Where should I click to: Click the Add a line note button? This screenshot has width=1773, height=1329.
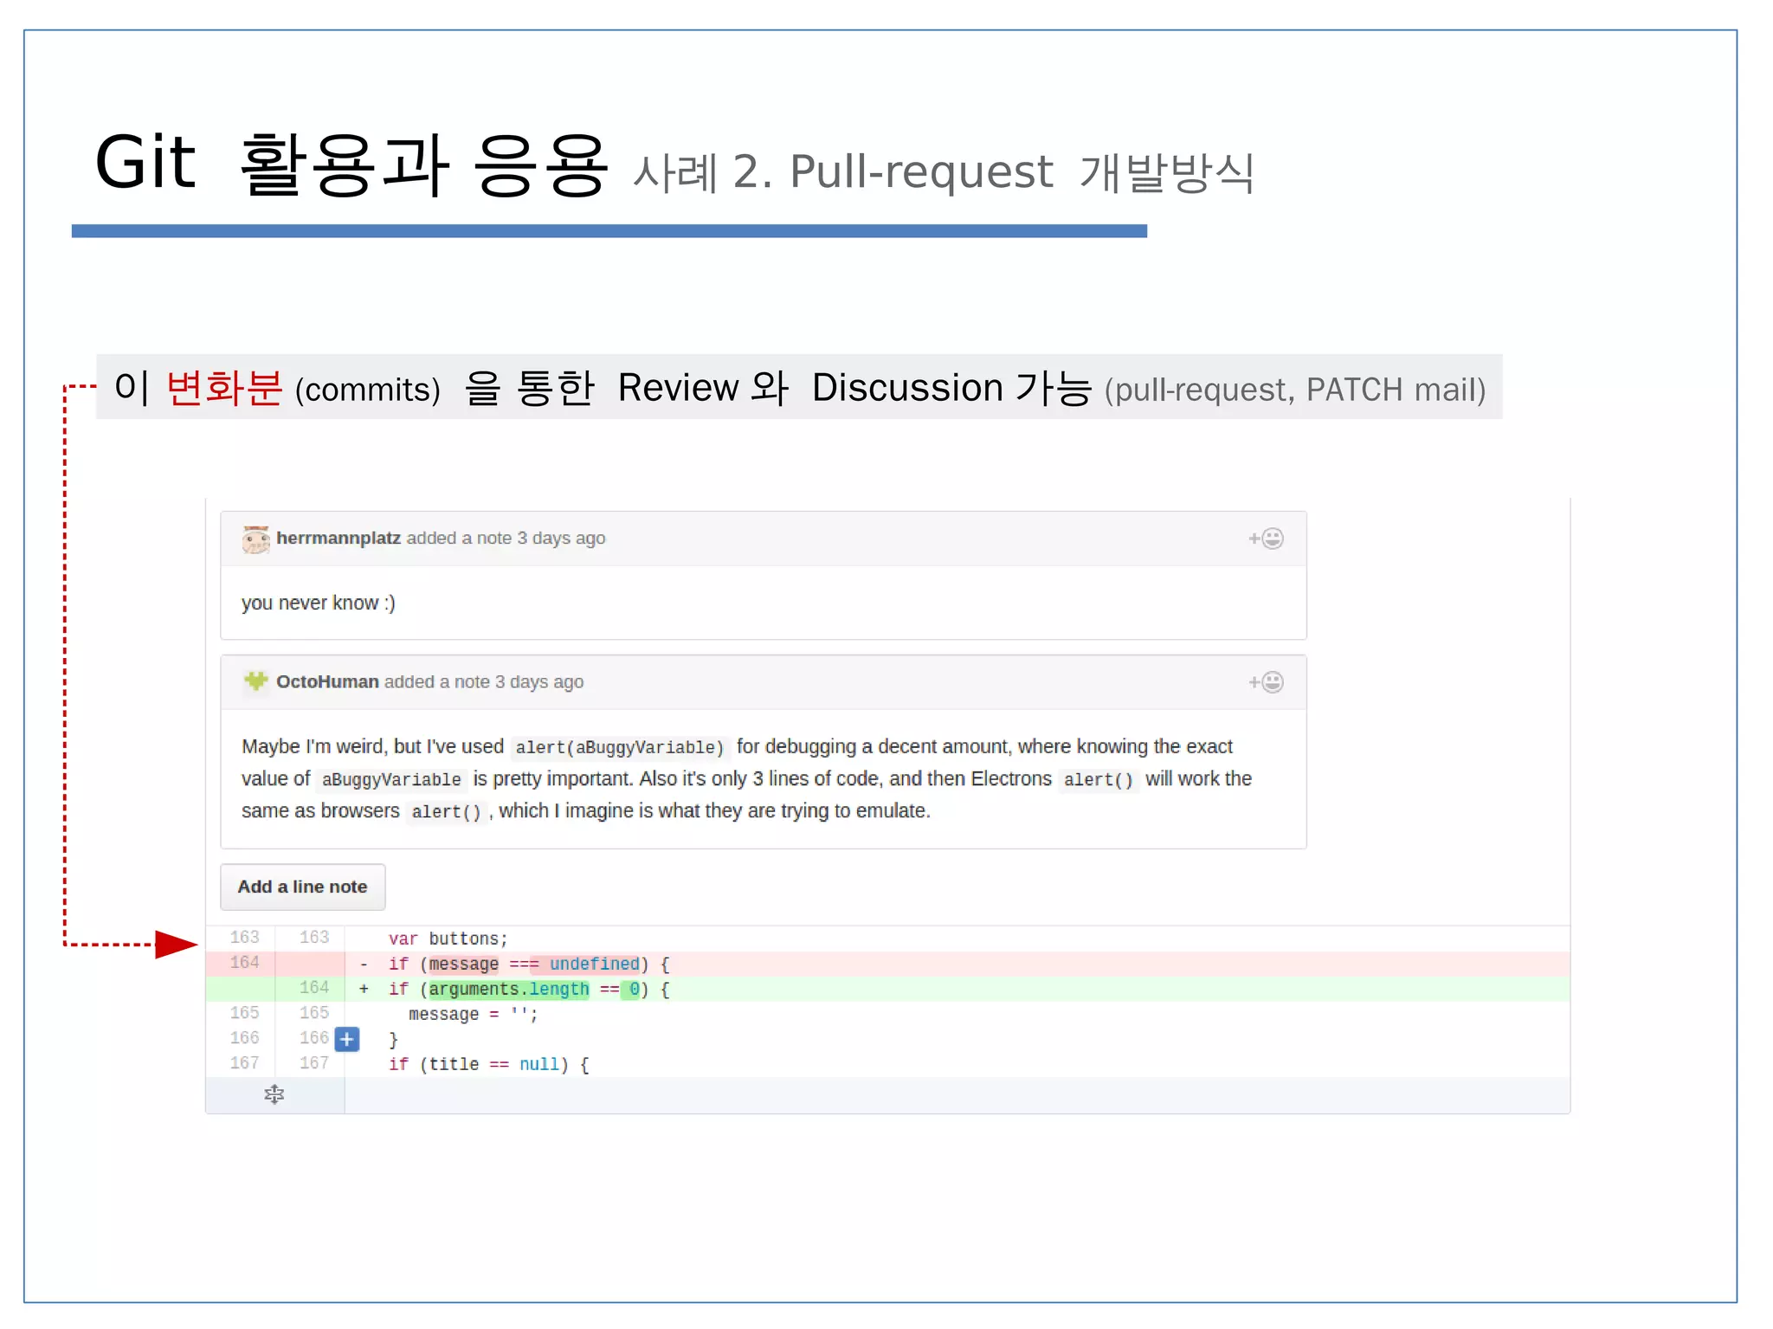click(x=302, y=887)
